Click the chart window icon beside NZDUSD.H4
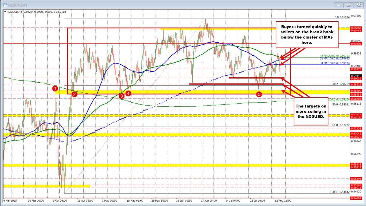The image size is (366, 206). tap(4, 5)
